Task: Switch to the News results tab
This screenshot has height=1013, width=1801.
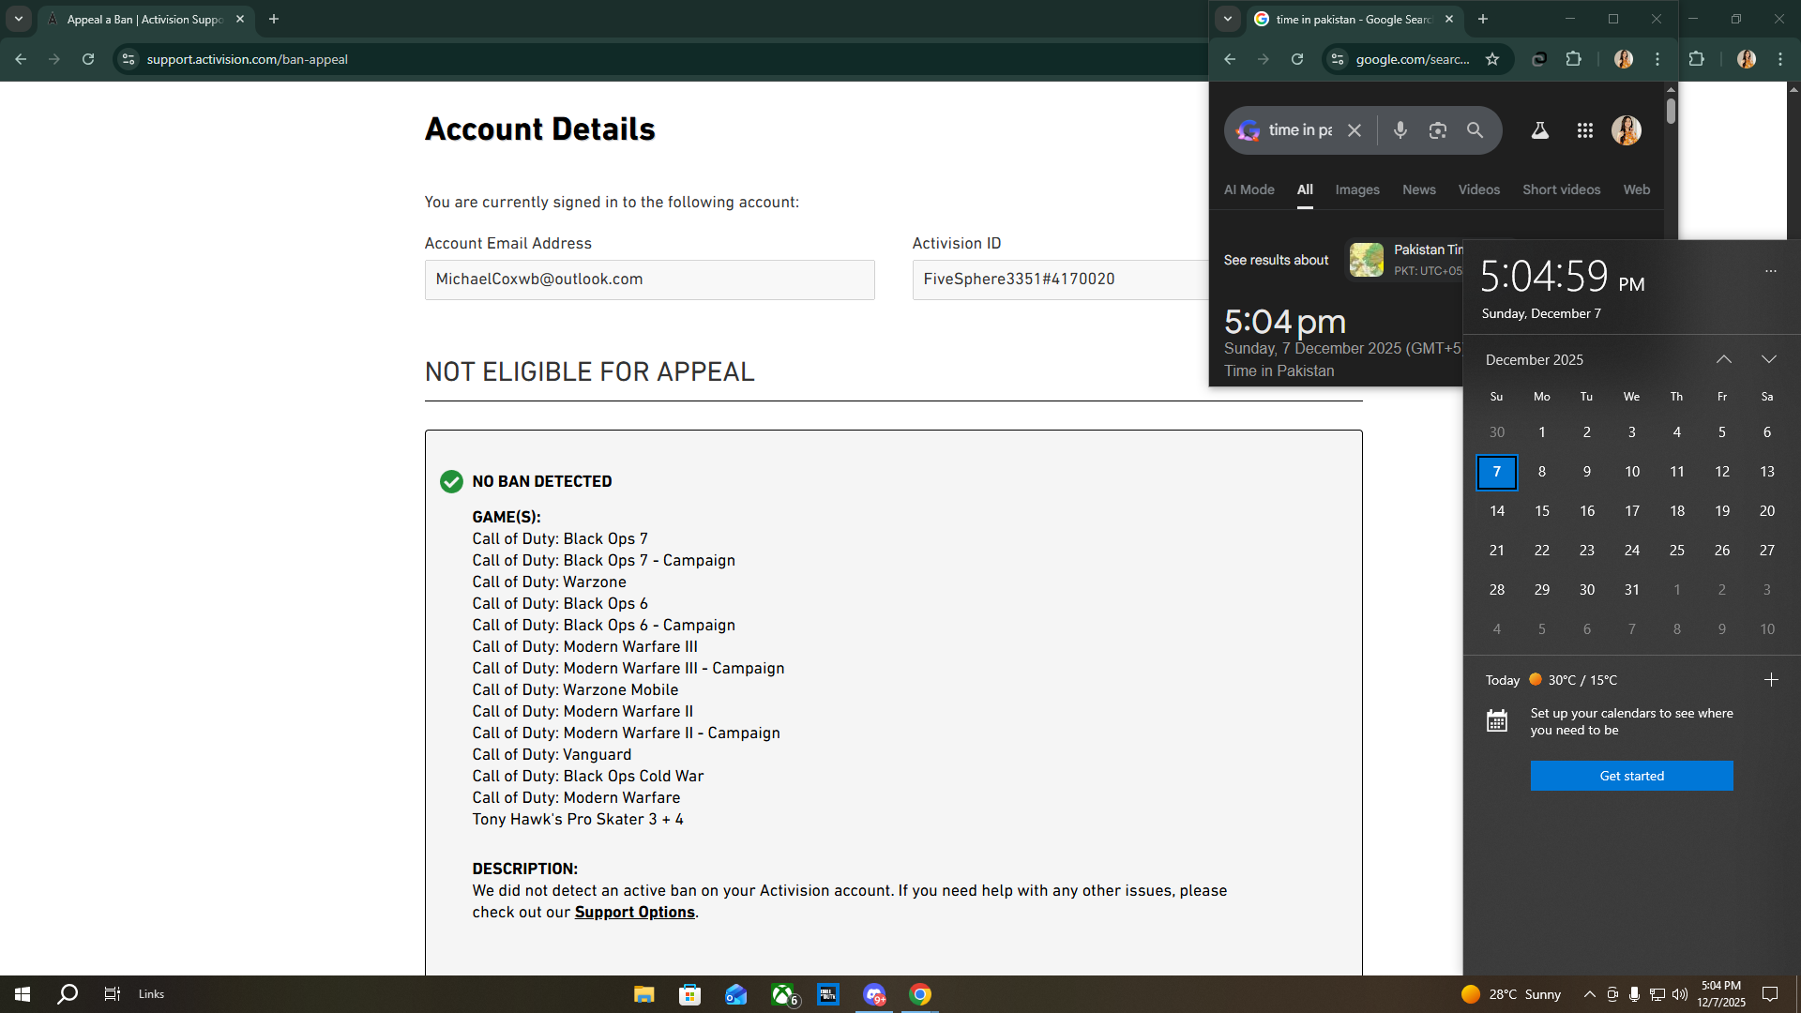Action: pyautogui.click(x=1419, y=189)
